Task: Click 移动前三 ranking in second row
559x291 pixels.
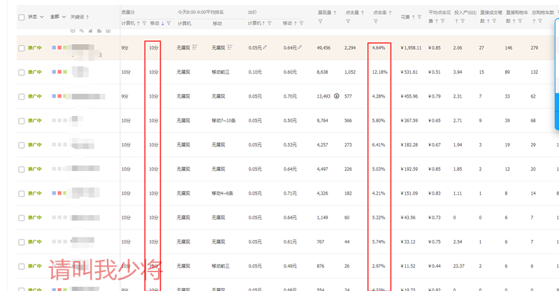Action: [220, 72]
